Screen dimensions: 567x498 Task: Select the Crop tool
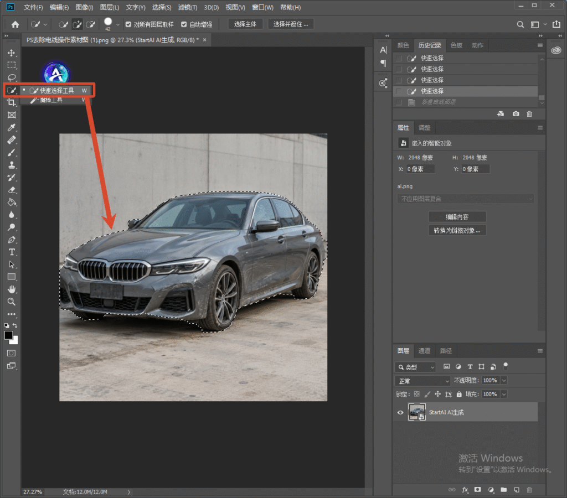(x=12, y=102)
